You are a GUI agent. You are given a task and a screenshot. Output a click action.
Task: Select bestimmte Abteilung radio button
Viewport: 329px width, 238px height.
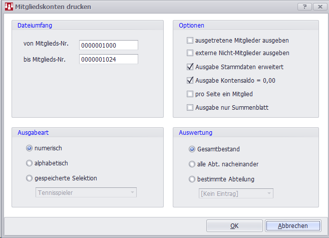pyautogui.click(x=192, y=179)
